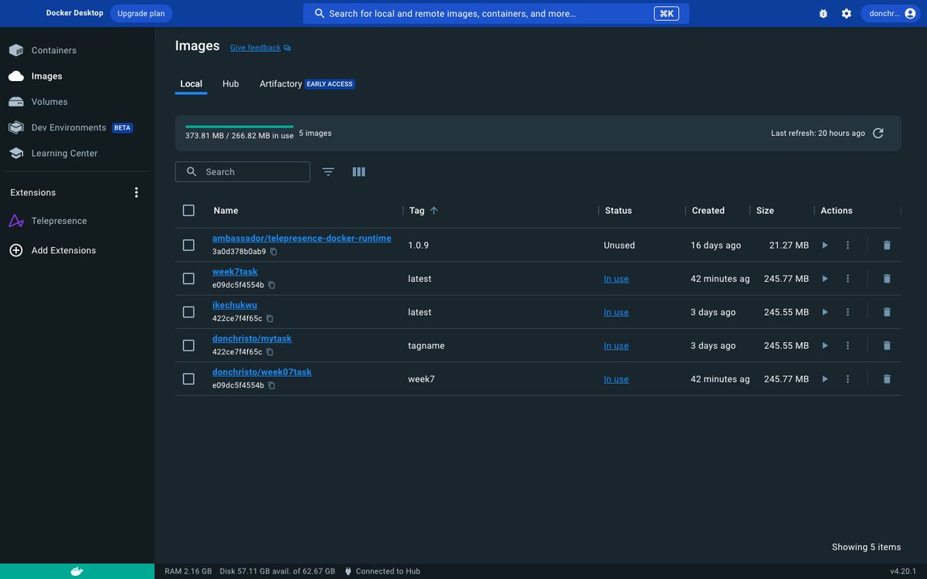Check the week7task image row
This screenshot has width=927, height=579.
point(188,279)
